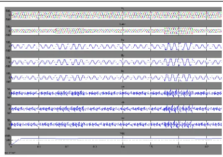223x157 pixels.
Task: Click the ILb plot title
Action: click(x=122, y=55)
